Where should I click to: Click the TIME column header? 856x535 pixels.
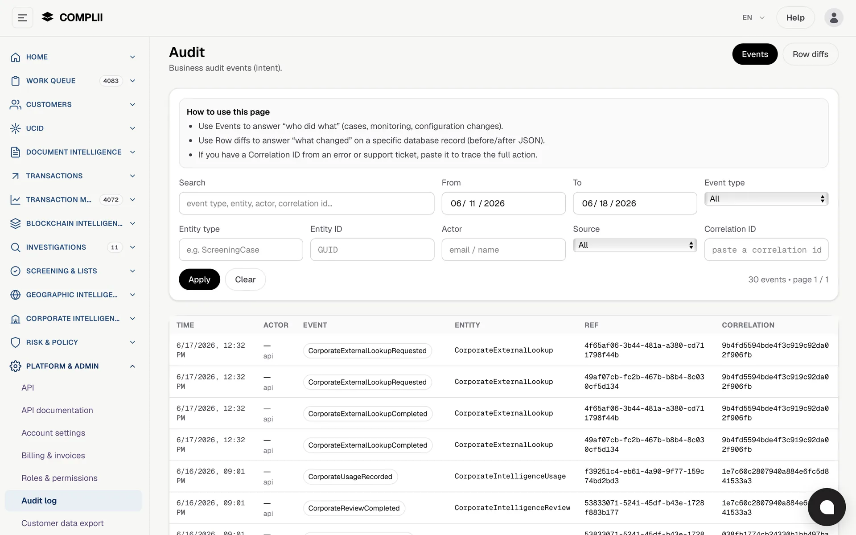pyautogui.click(x=185, y=325)
